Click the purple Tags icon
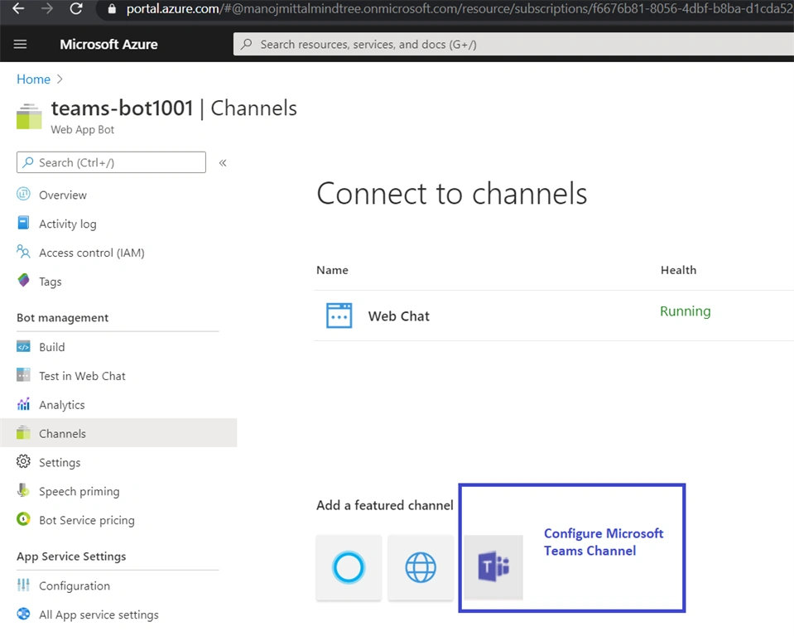794x636 pixels. coord(23,280)
